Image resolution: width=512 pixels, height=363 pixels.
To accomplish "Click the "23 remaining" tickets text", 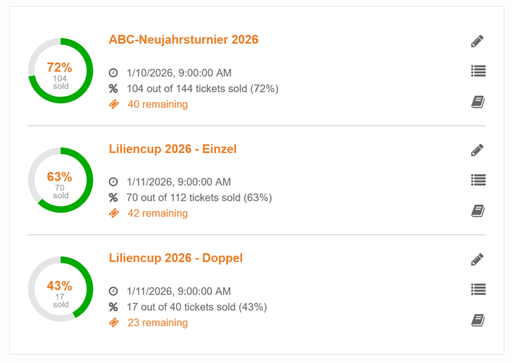I will point(157,322).
